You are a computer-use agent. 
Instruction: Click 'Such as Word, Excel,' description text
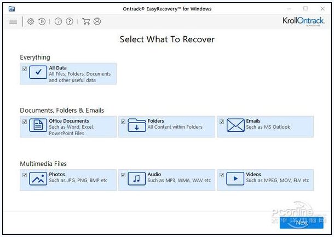click(x=71, y=127)
